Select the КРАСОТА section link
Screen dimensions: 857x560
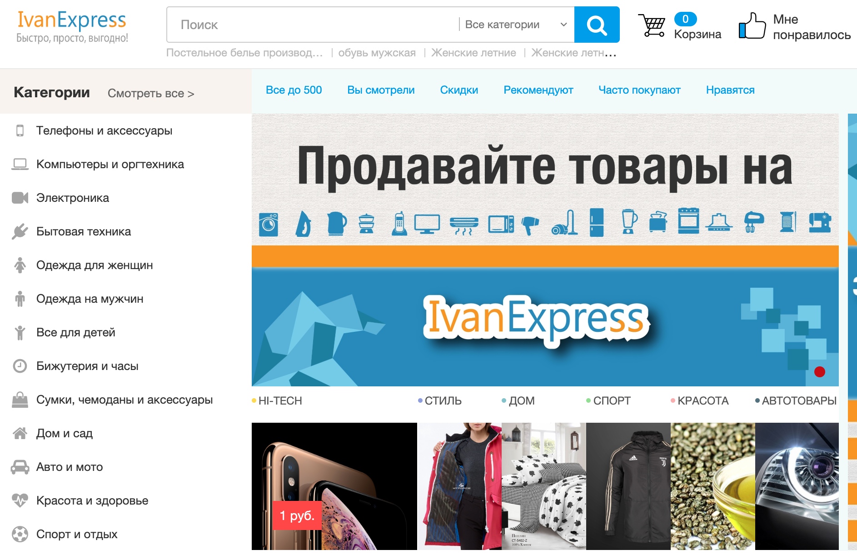click(x=699, y=400)
